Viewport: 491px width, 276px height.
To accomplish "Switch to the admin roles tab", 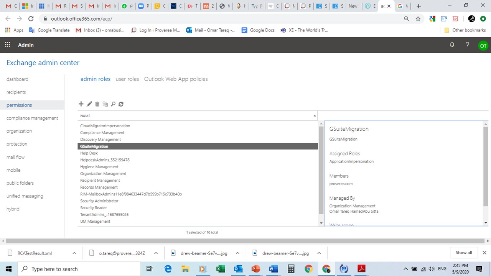I will point(96,79).
